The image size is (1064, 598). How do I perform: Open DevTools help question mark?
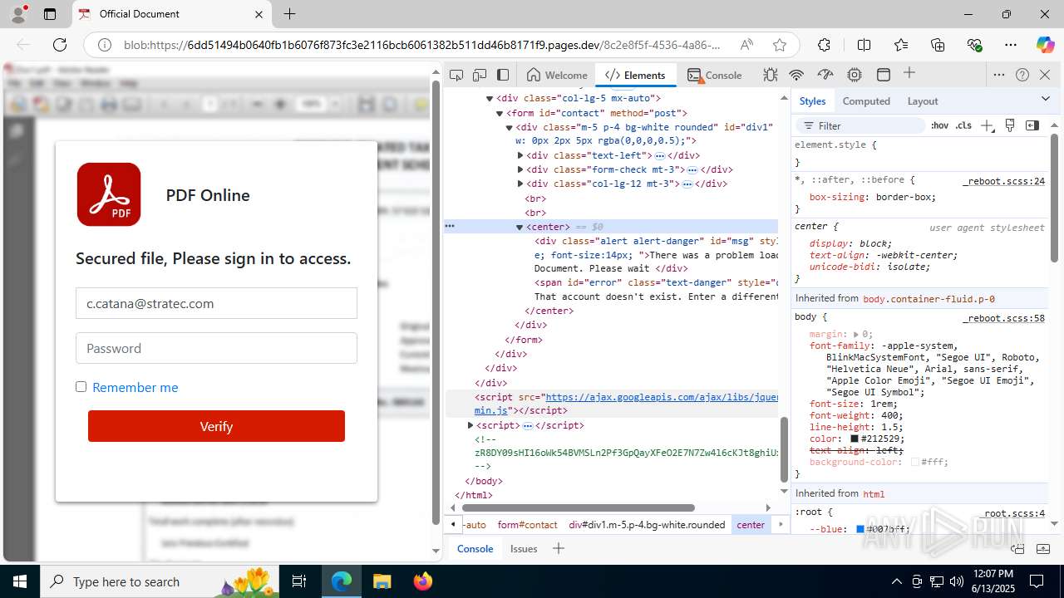(1022, 75)
